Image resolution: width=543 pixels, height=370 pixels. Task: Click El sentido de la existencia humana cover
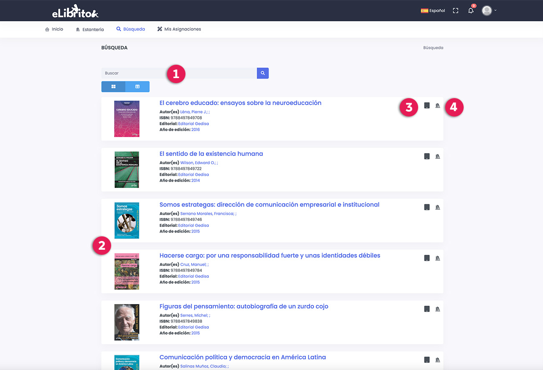127,170
